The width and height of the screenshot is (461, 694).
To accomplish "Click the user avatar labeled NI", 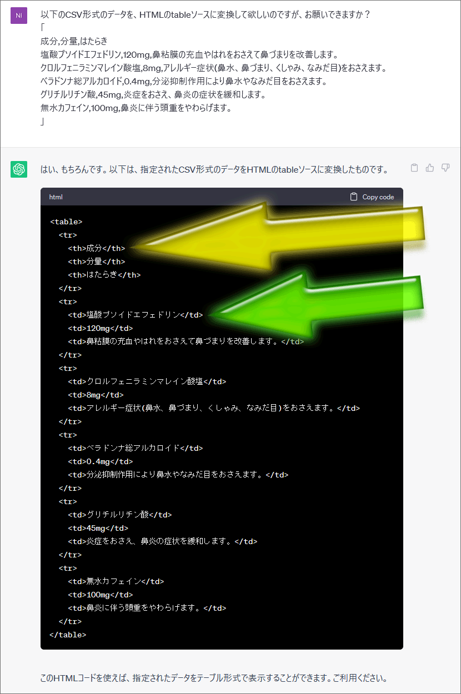I will pos(19,16).
